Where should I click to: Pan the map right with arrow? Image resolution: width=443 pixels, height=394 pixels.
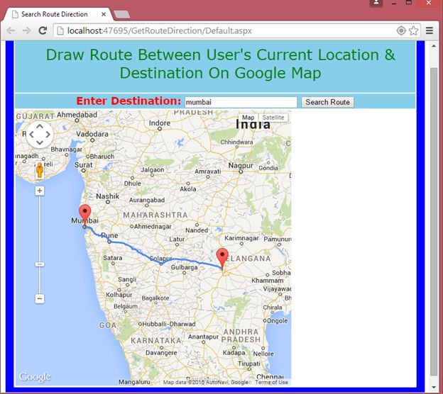[48, 135]
